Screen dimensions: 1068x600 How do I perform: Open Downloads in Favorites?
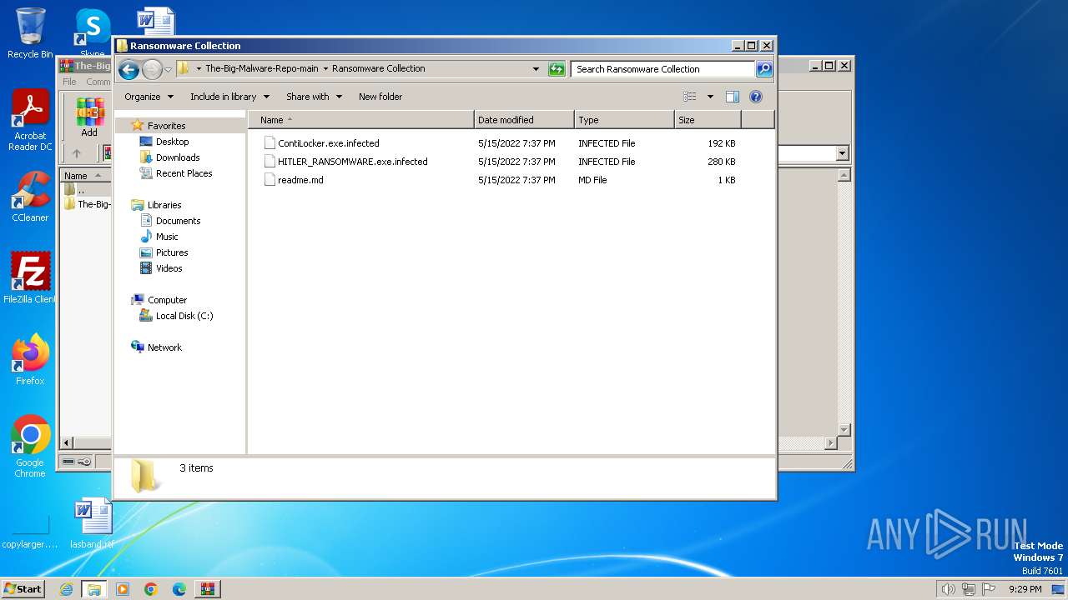click(x=177, y=157)
